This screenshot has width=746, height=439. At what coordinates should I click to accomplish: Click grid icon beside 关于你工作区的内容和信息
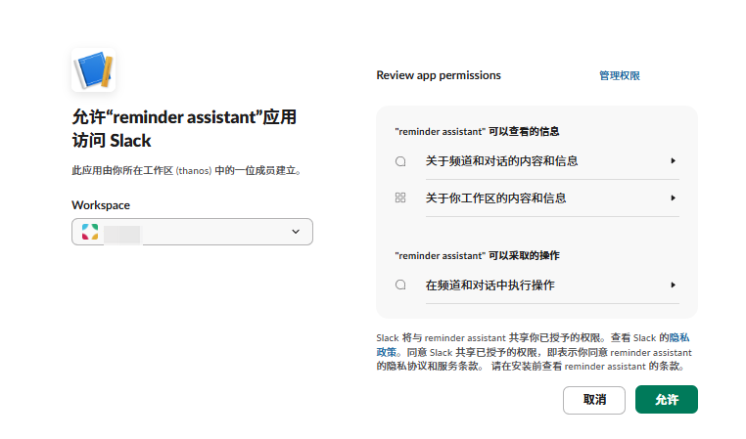click(400, 198)
